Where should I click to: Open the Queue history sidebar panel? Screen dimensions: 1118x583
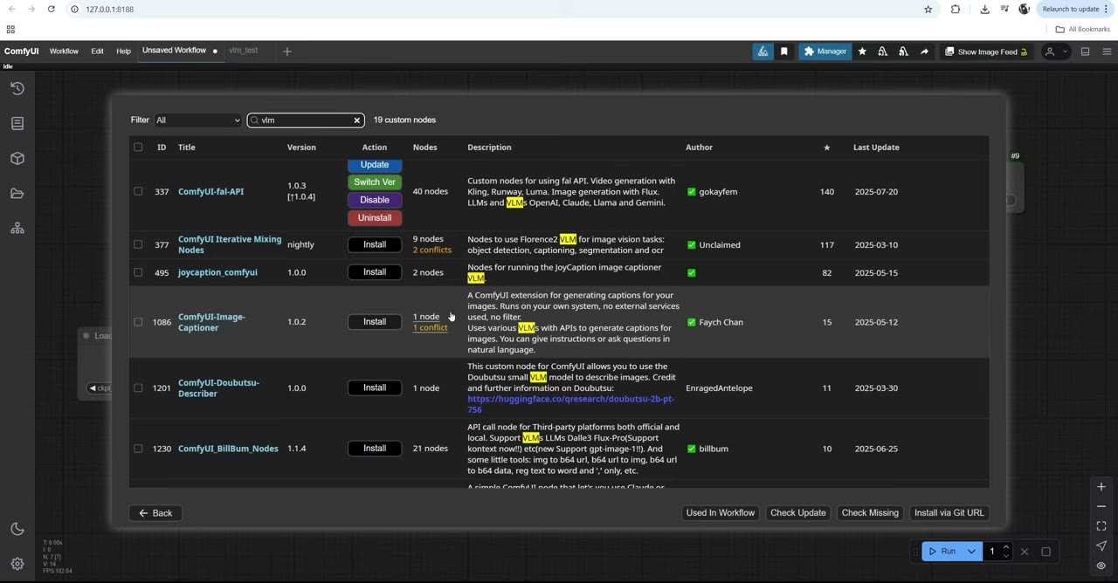click(x=17, y=88)
